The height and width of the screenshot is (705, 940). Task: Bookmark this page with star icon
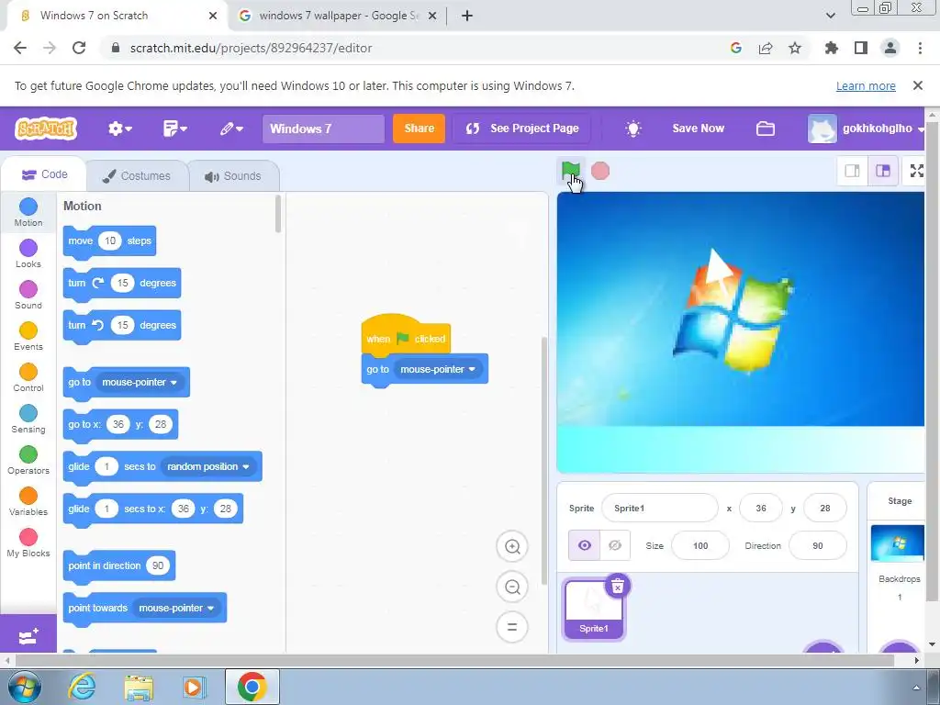[795, 48]
